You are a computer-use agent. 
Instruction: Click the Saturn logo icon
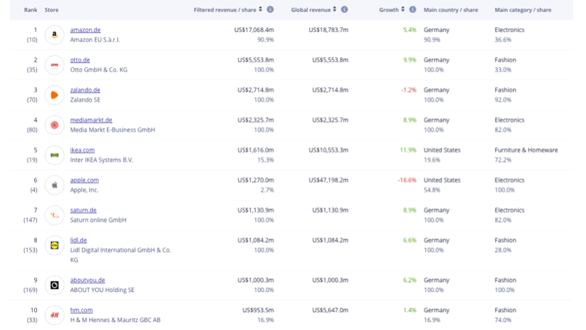click(x=54, y=215)
